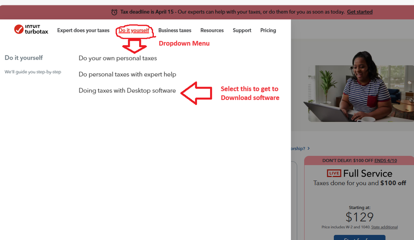Open the Support menu
This screenshot has height=240, width=414.
(242, 30)
